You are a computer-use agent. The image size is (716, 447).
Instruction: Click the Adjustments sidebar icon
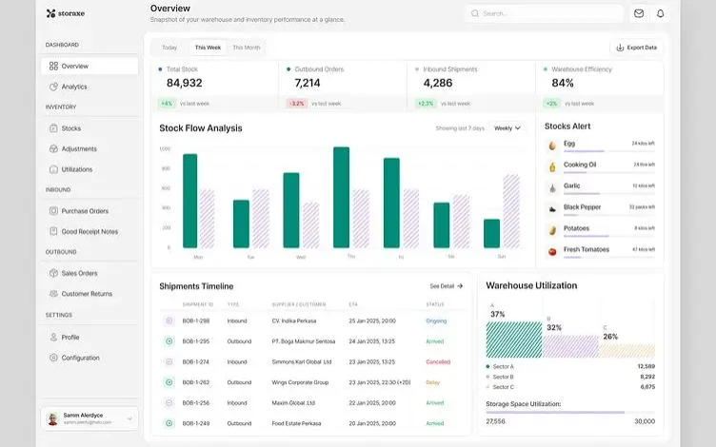pos(53,148)
